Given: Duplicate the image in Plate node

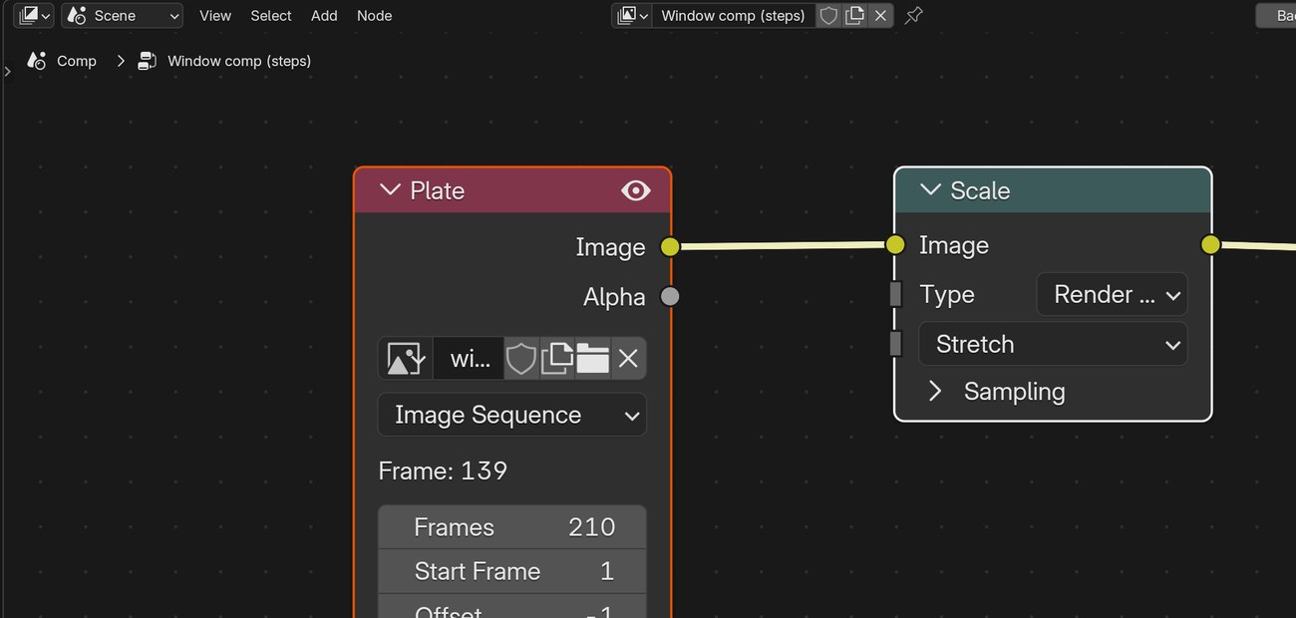Looking at the screenshot, I should [x=556, y=358].
